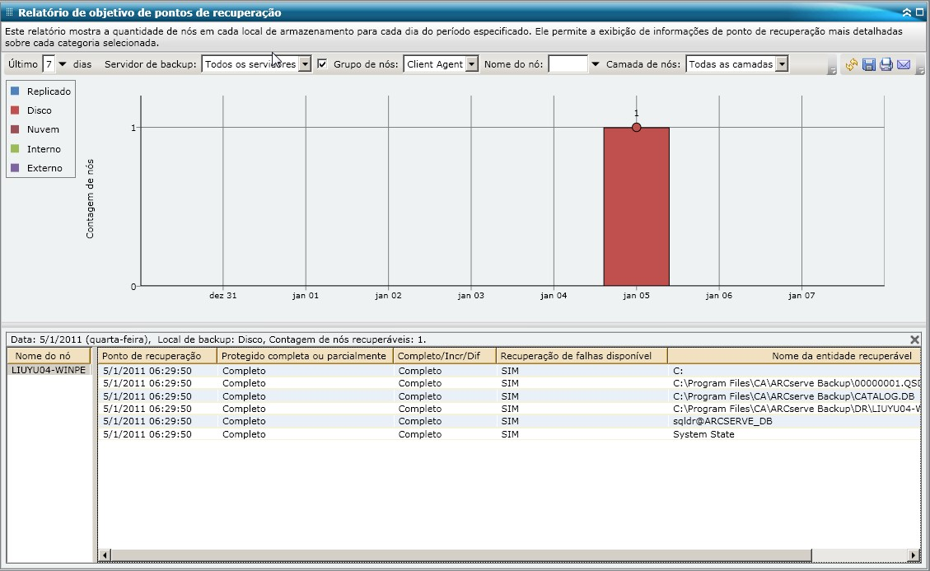Image resolution: width=930 pixels, height=571 pixels.
Task: Click the red Disco legend swatch
Action: coord(13,110)
